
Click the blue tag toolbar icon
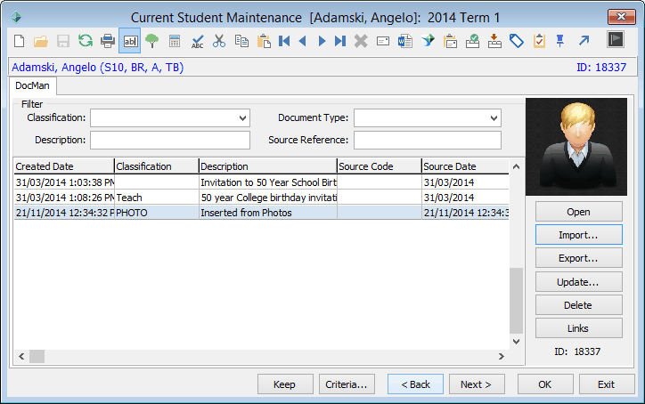coord(517,41)
